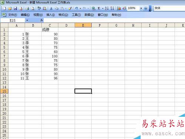Open a file with the Open folder icon
The image size is (185, 139).
tap(10, 9)
